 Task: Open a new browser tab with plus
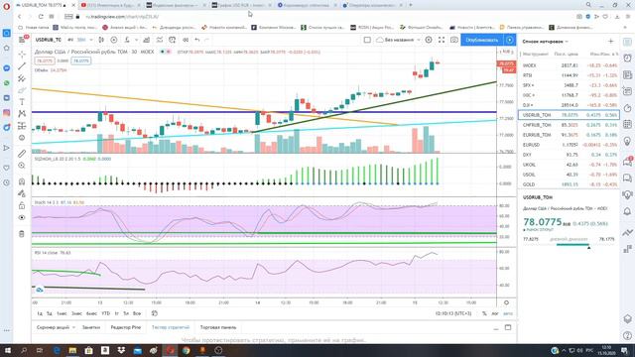[411, 5]
